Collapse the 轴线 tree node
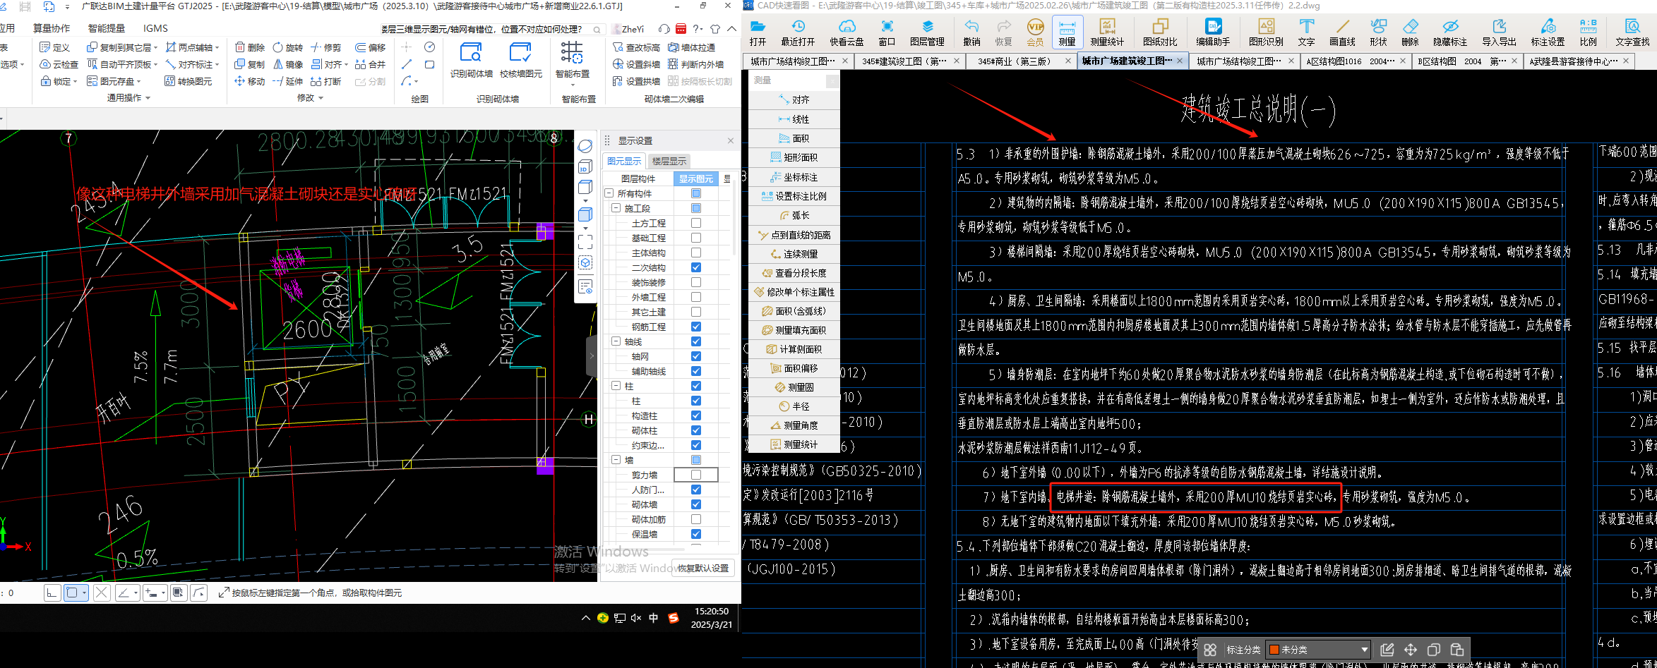Screen dimensions: 1657x668 point(616,341)
